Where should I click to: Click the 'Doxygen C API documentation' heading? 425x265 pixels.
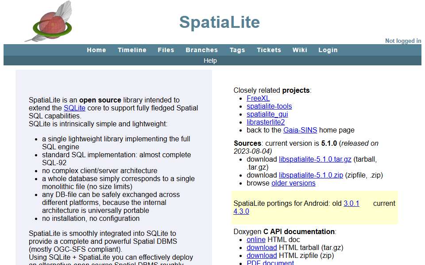285,232
